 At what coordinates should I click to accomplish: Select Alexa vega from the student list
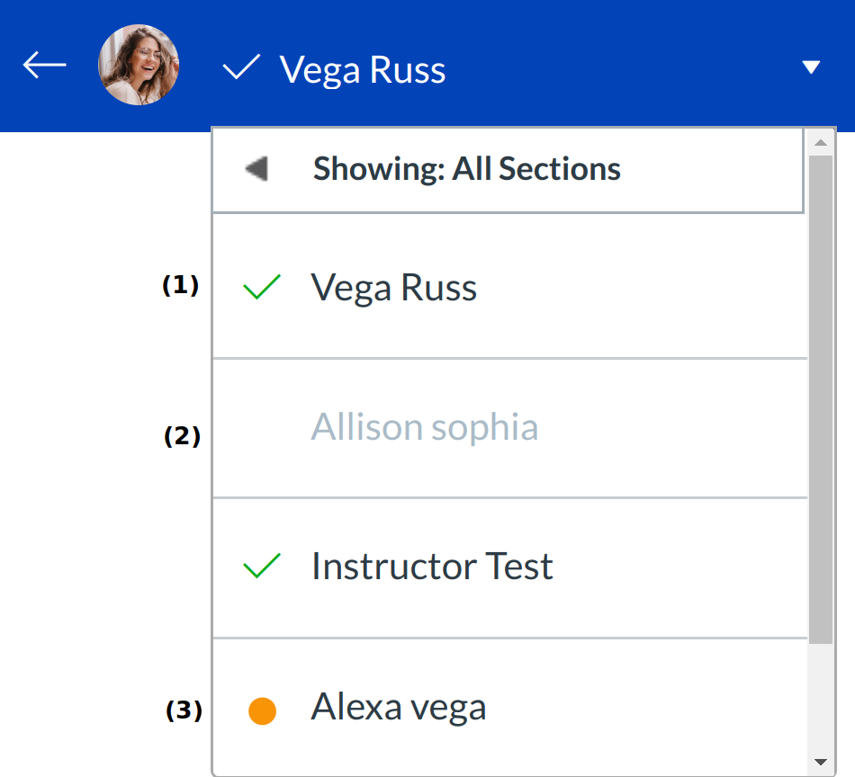(x=399, y=708)
